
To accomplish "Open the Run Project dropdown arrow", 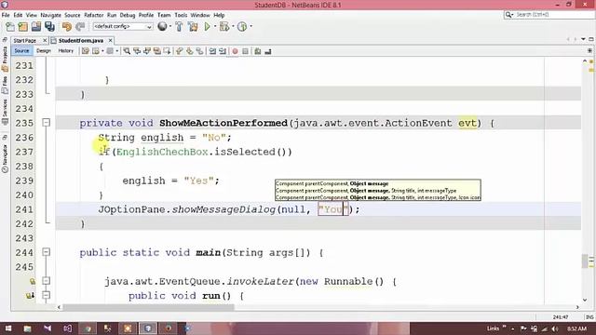I will click(215, 27).
